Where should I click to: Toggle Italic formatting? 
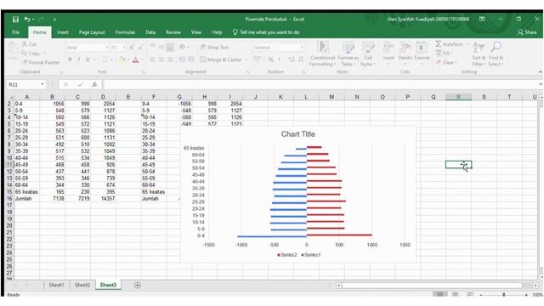click(x=79, y=59)
